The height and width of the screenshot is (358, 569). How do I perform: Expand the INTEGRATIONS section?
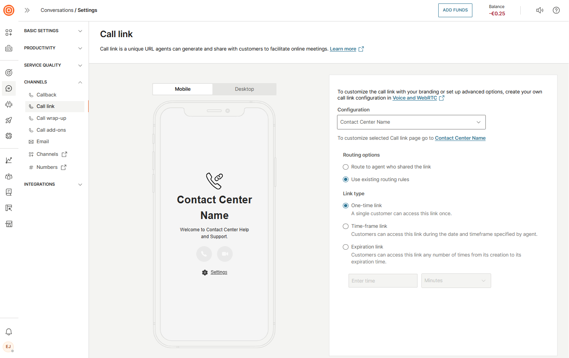pyautogui.click(x=53, y=184)
